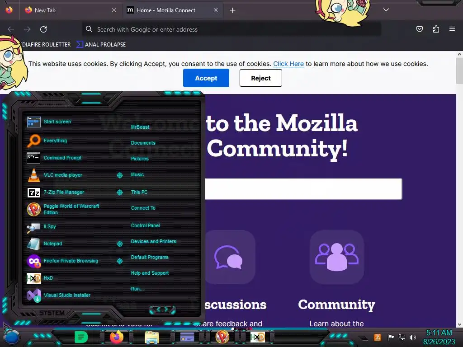The image size is (463, 347).
Task: Click the page vertical scrollbar thumb
Action: pyautogui.click(x=459, y=70)
